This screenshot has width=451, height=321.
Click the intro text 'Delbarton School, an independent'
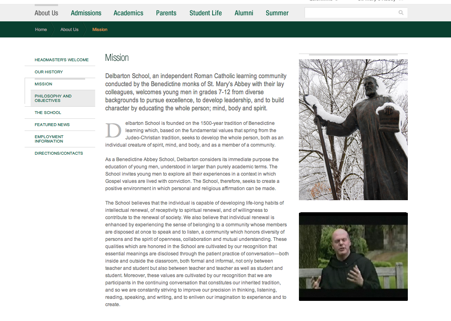(x=196, y=92)
